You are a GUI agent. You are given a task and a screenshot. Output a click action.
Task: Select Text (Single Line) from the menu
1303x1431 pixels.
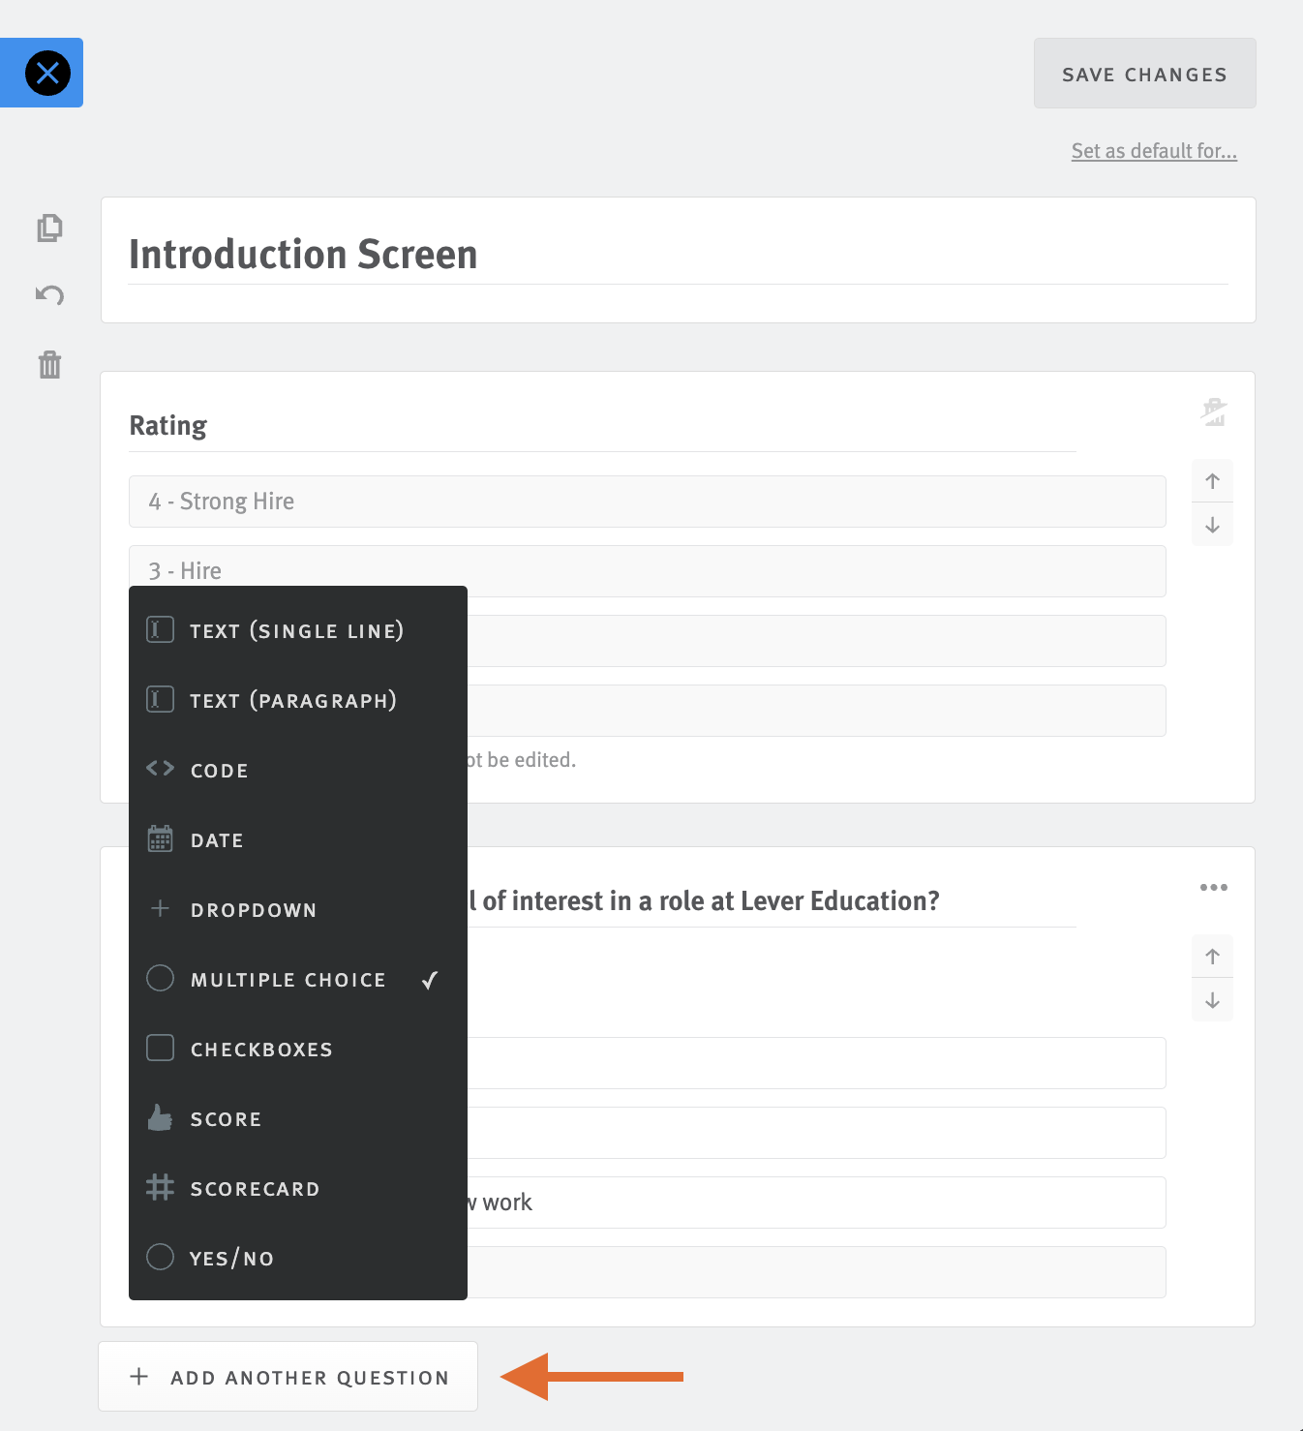pyautogui.click(x=297, y=630)
